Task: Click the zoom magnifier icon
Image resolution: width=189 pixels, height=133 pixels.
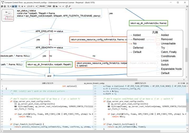Action: pyautogui.click(x=19, y=6)
